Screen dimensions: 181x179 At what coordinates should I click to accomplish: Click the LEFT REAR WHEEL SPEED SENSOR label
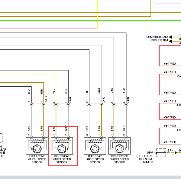point(95,159)
